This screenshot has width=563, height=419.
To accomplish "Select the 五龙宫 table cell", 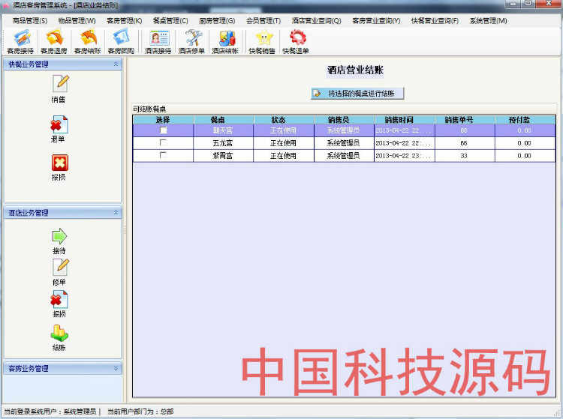I will click(x=224, y=143).
